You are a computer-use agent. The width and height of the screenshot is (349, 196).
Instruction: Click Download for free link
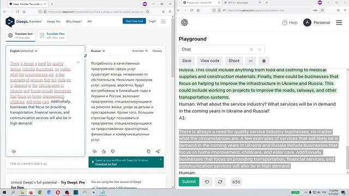(x=106, y=164)
